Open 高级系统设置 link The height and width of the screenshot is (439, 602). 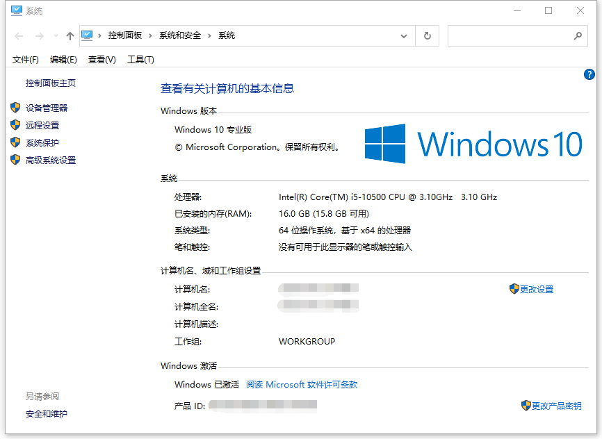pyautogui.click(x=51, y=160)
